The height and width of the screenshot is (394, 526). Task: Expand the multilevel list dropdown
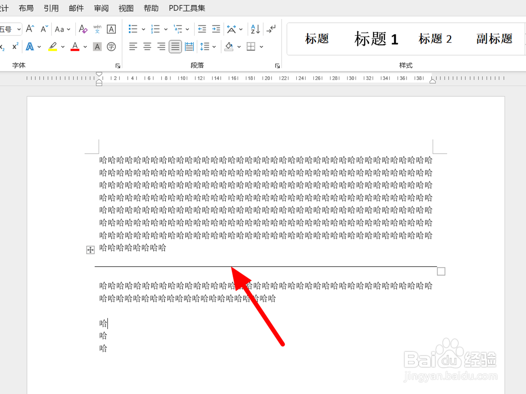point(188,29)
